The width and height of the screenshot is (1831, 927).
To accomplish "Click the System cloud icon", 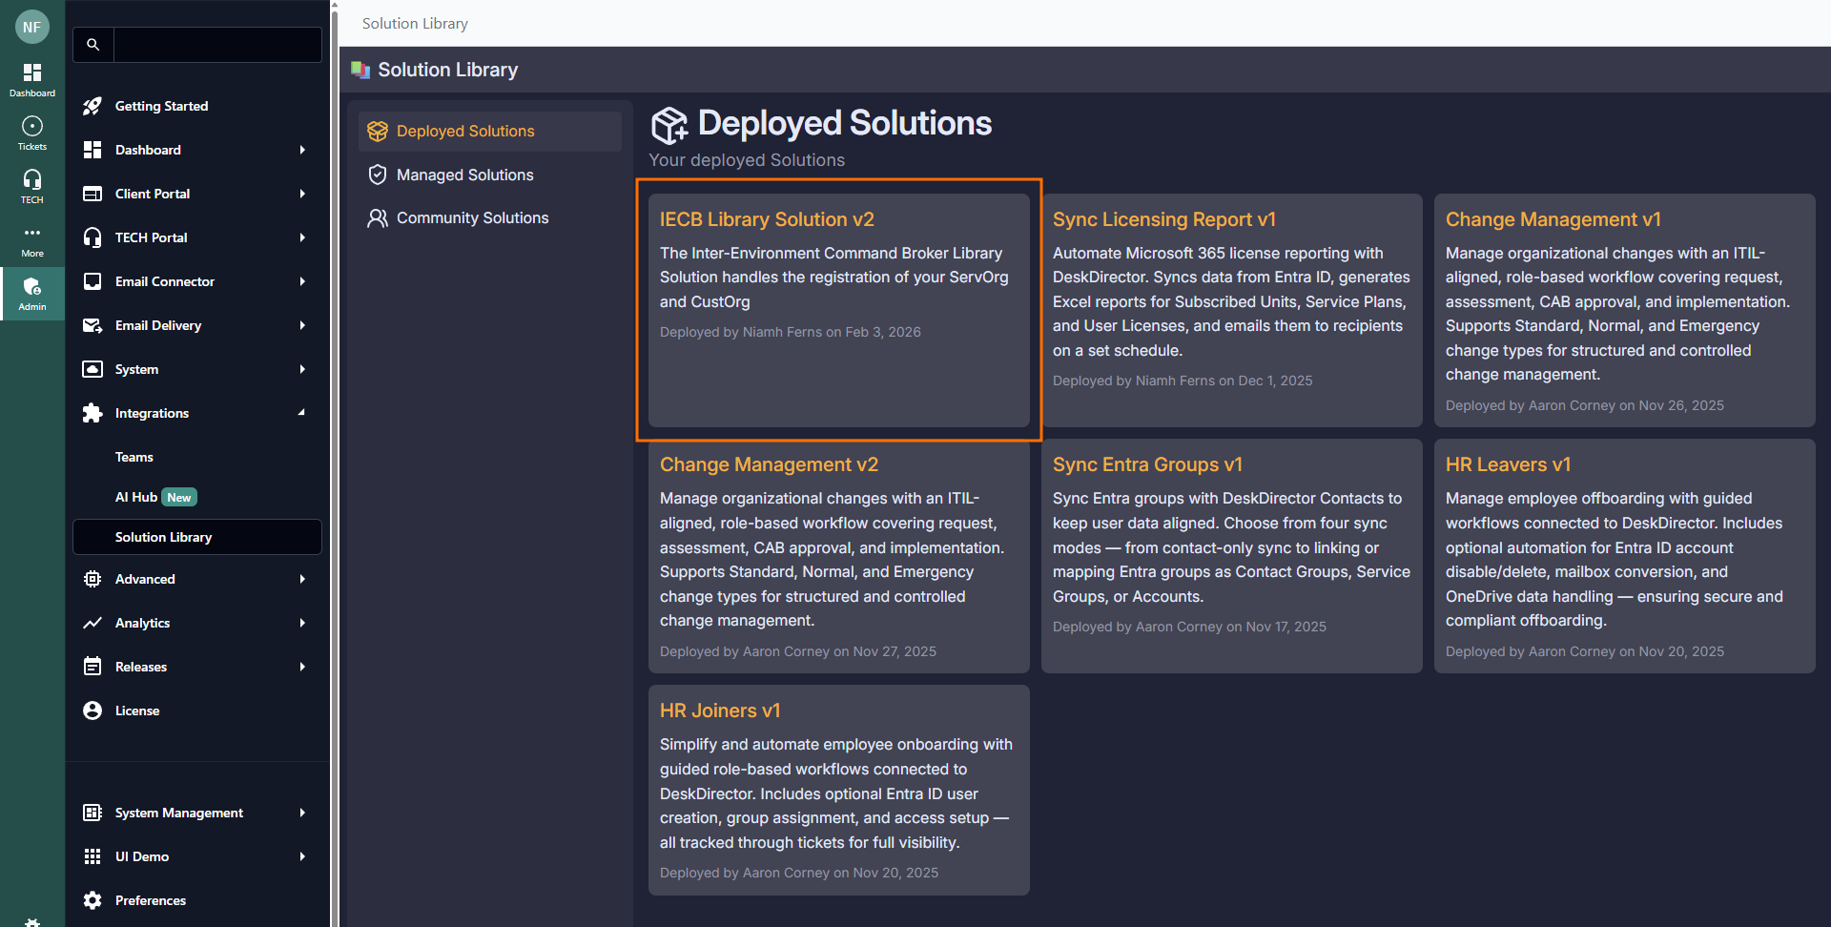I will pyautogui.click(x=93, y=369).
